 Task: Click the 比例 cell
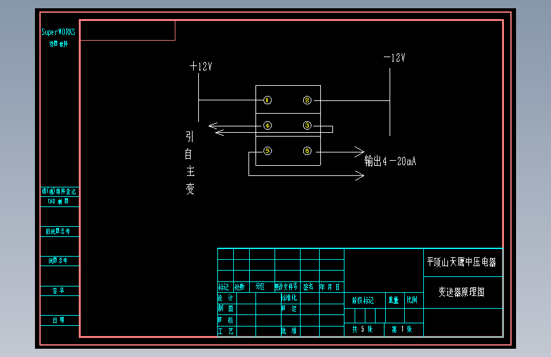(x=412, y=300)
